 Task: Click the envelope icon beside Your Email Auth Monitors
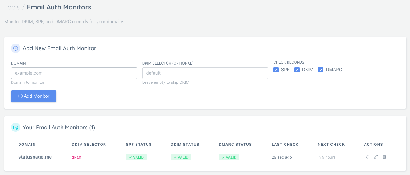[x=16, y=128]
